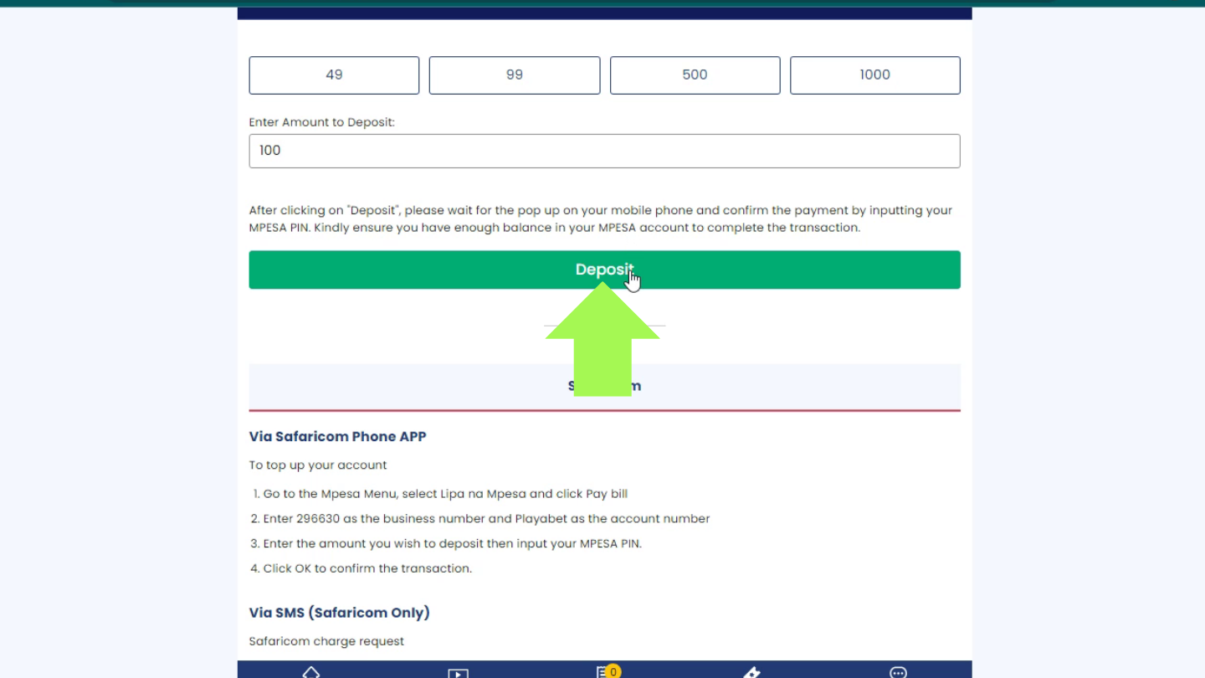
Task: Click the 'Via SMS (Safaricom Only)' heading
Action: point(339,613)
